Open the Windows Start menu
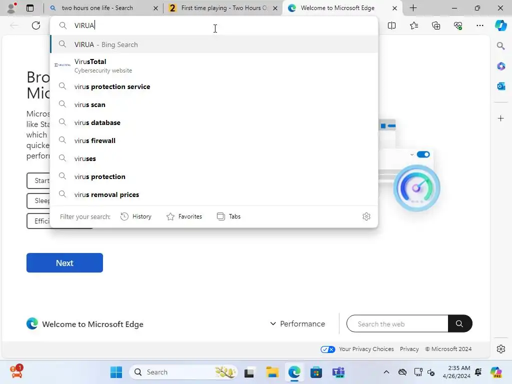This screenshot has height=384, width=512. coord(116,372)
